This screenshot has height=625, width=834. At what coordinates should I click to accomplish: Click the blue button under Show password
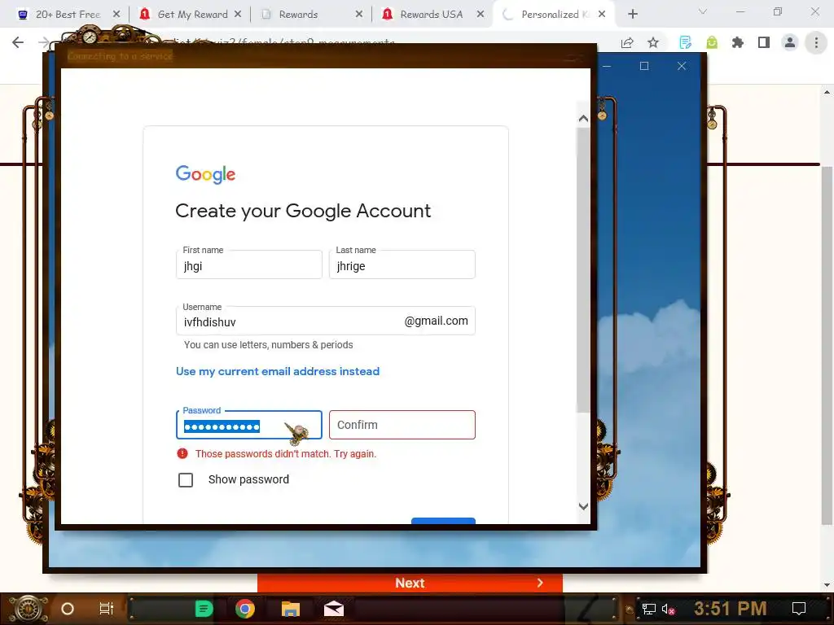tap(443, 520)
